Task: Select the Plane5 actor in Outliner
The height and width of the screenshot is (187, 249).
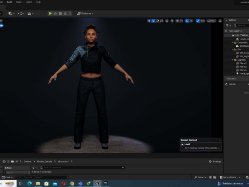Action: 241,70
